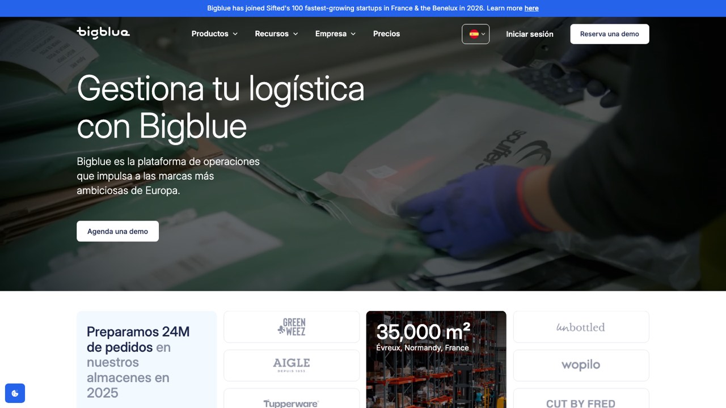Click 'Évreux, Normandy, France' caption

click(423, 347)
